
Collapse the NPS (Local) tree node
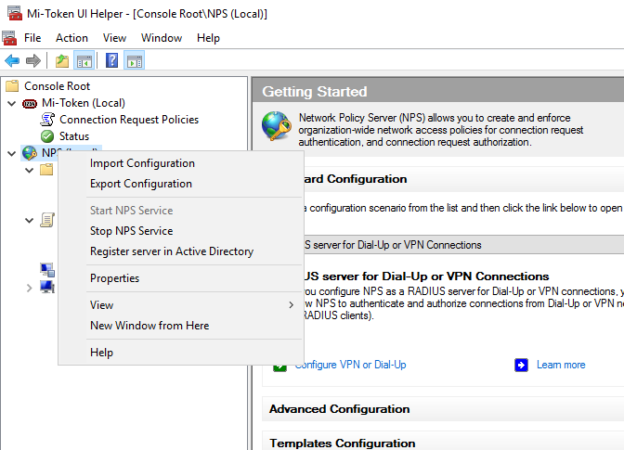(12, 153)
